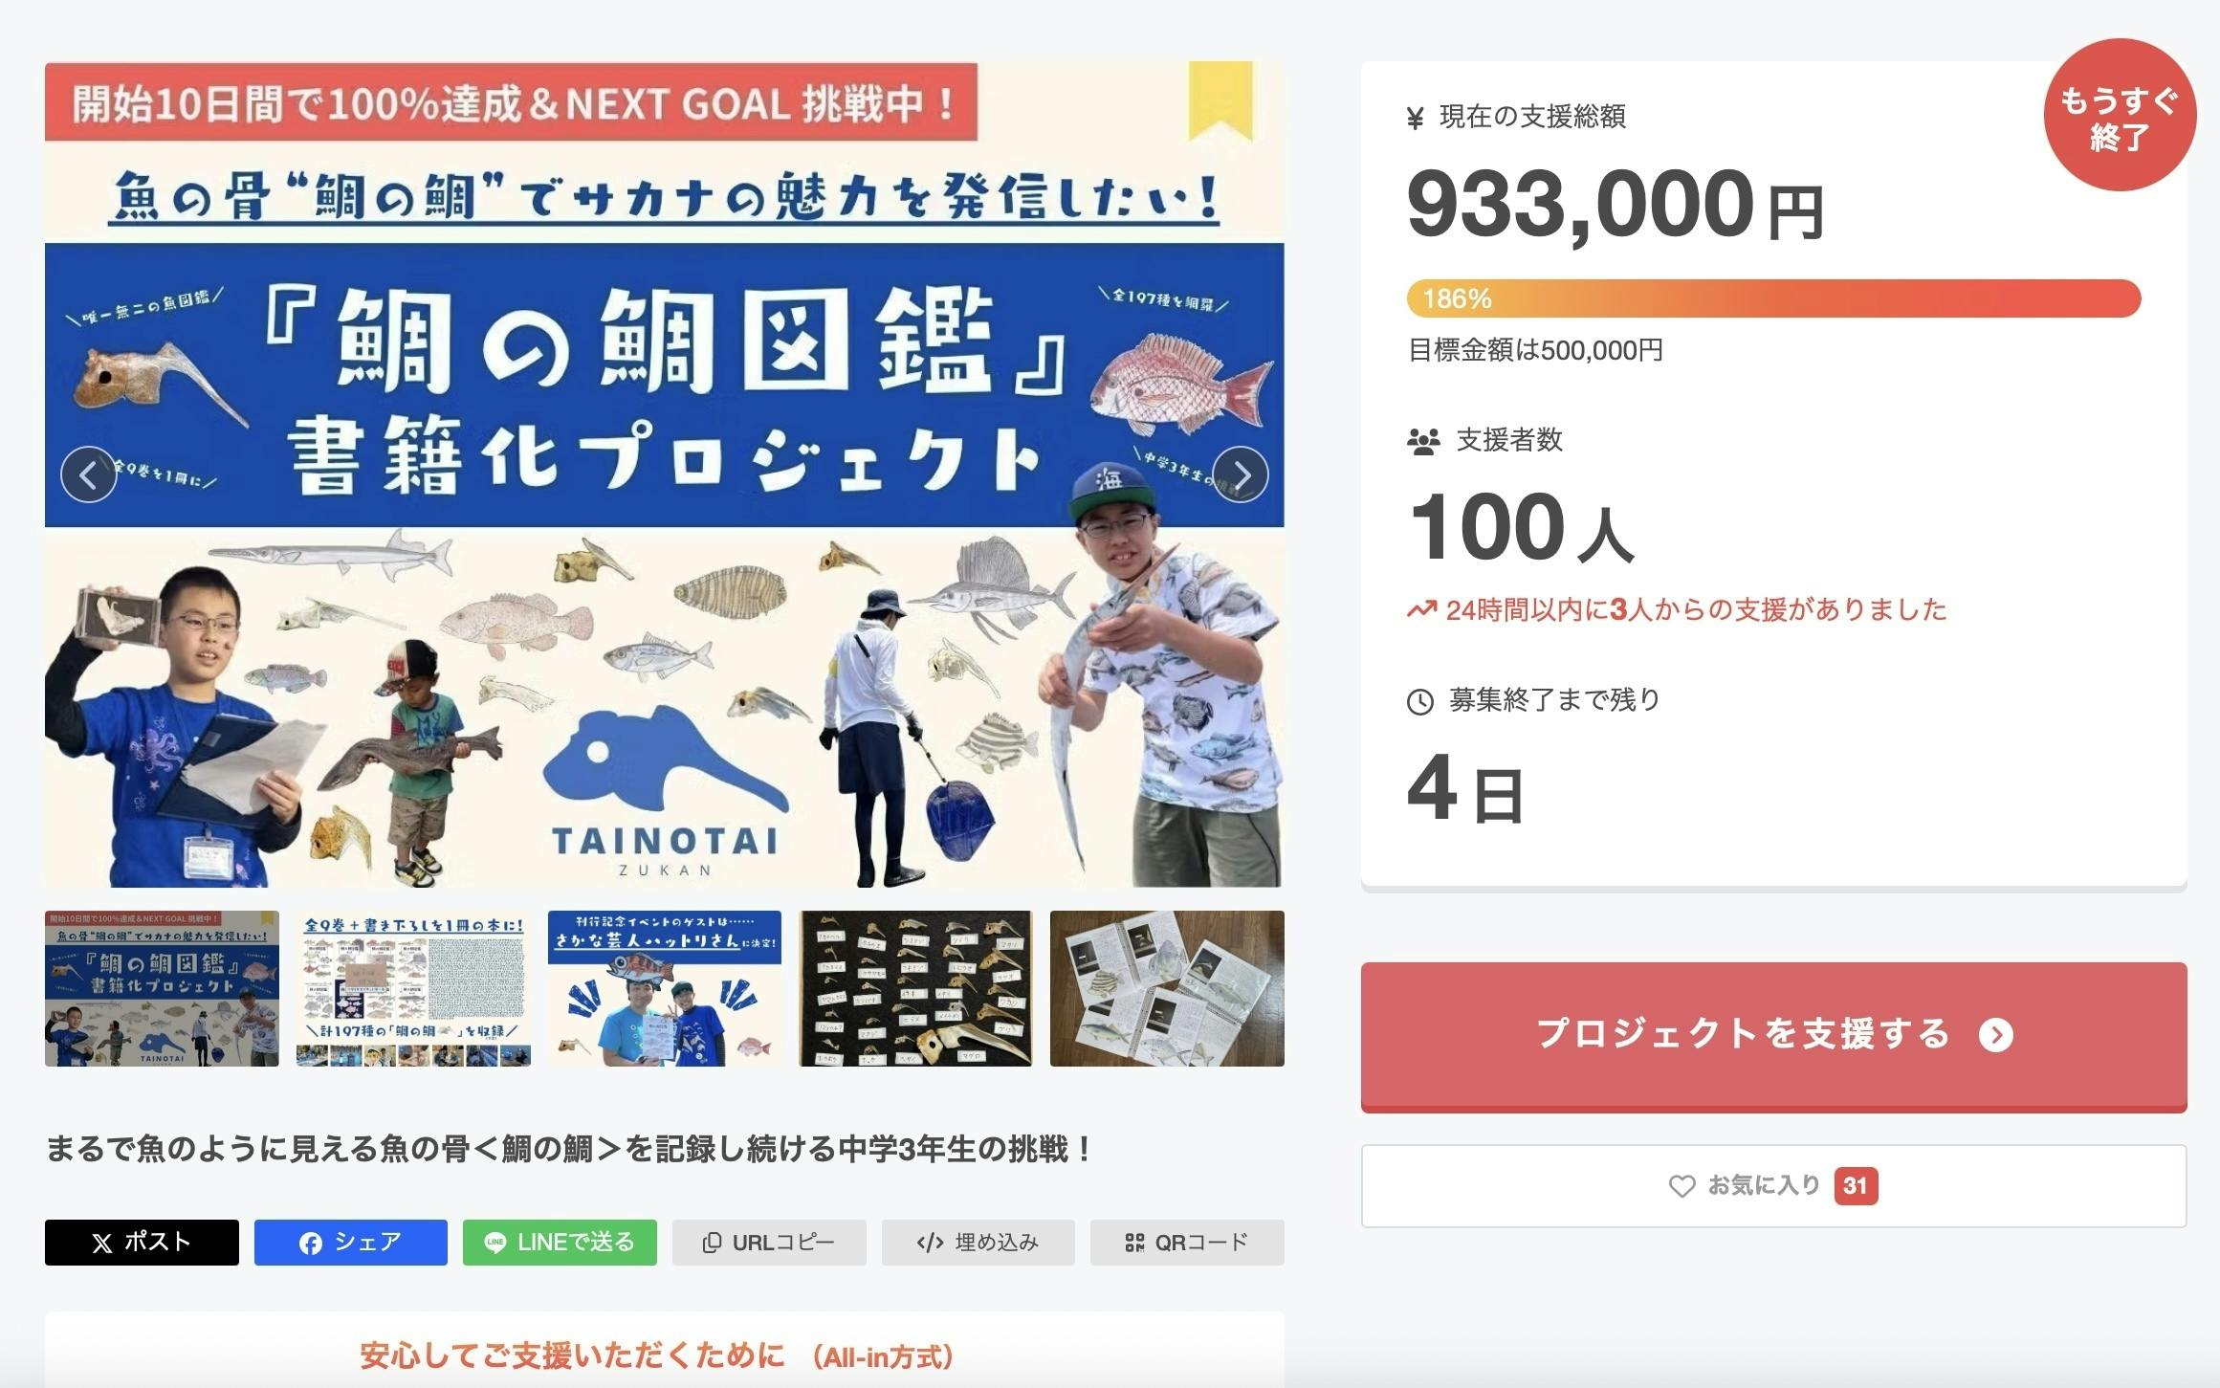Click the arrow icon on the support button
This screenshot has width=2220, height=1388.
(1996, 1035)
